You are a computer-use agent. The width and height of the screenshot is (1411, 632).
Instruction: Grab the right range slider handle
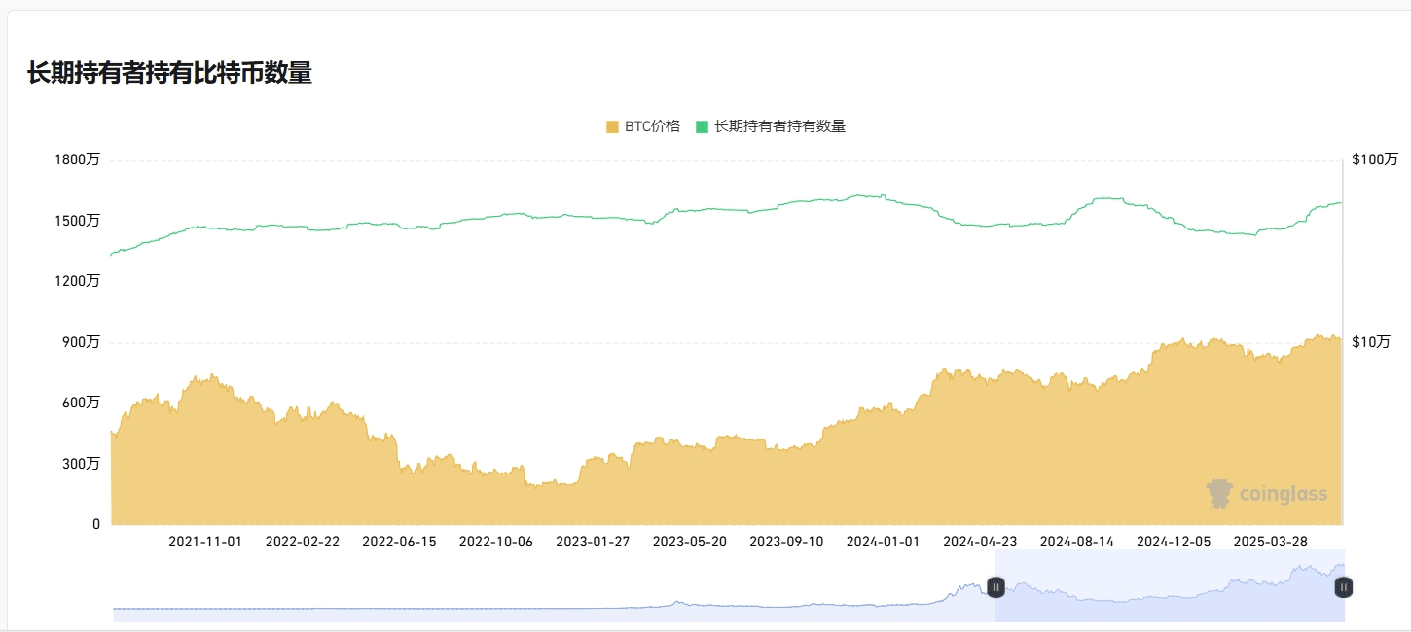pyautogui.click(x=1344, y=587)
